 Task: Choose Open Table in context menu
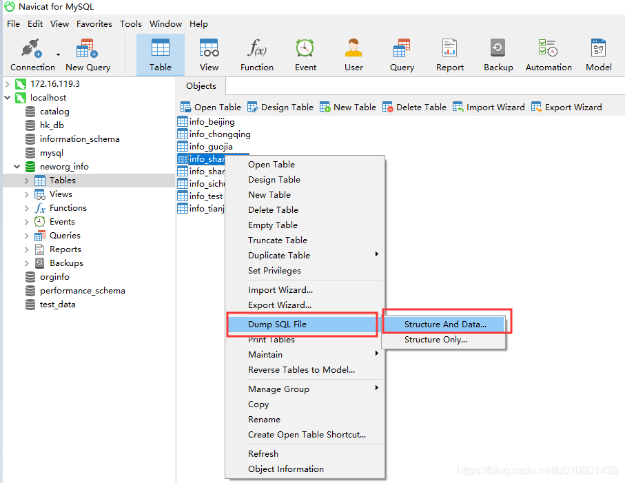(305, 164)
